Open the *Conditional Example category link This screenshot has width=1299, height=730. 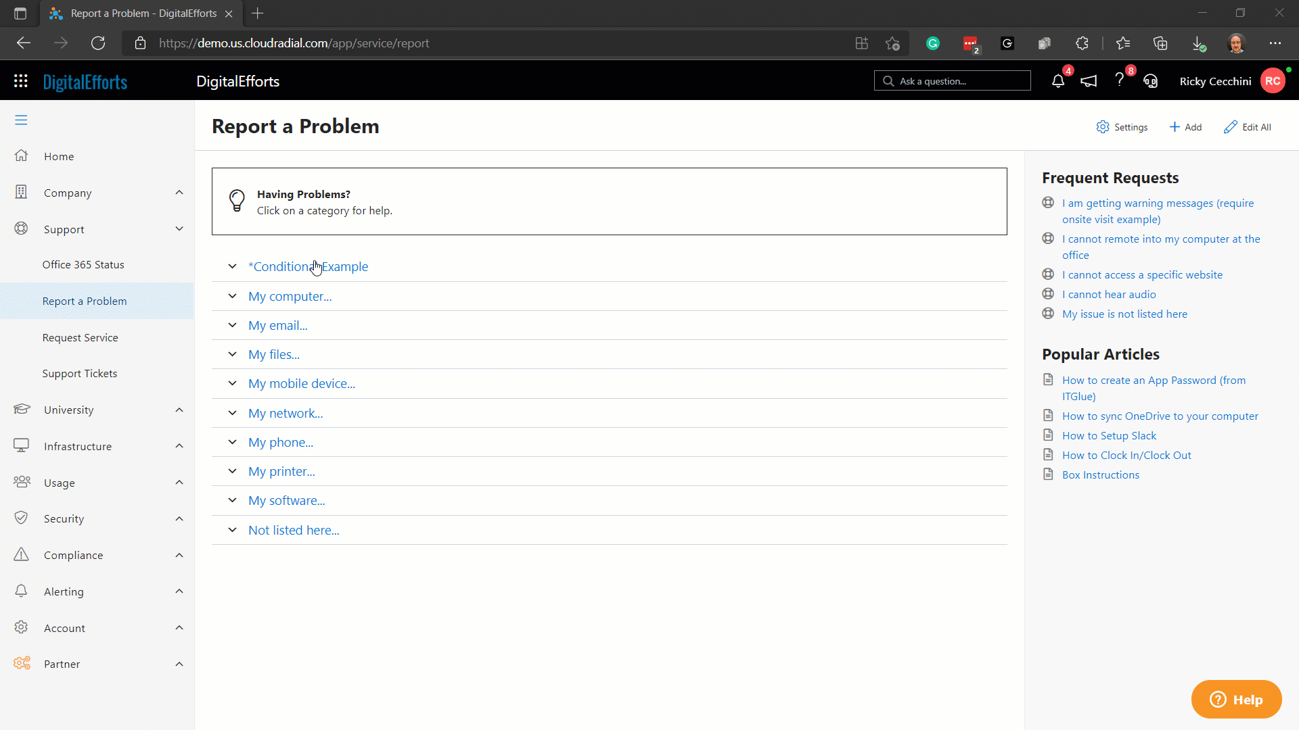[x=308, y=266]
